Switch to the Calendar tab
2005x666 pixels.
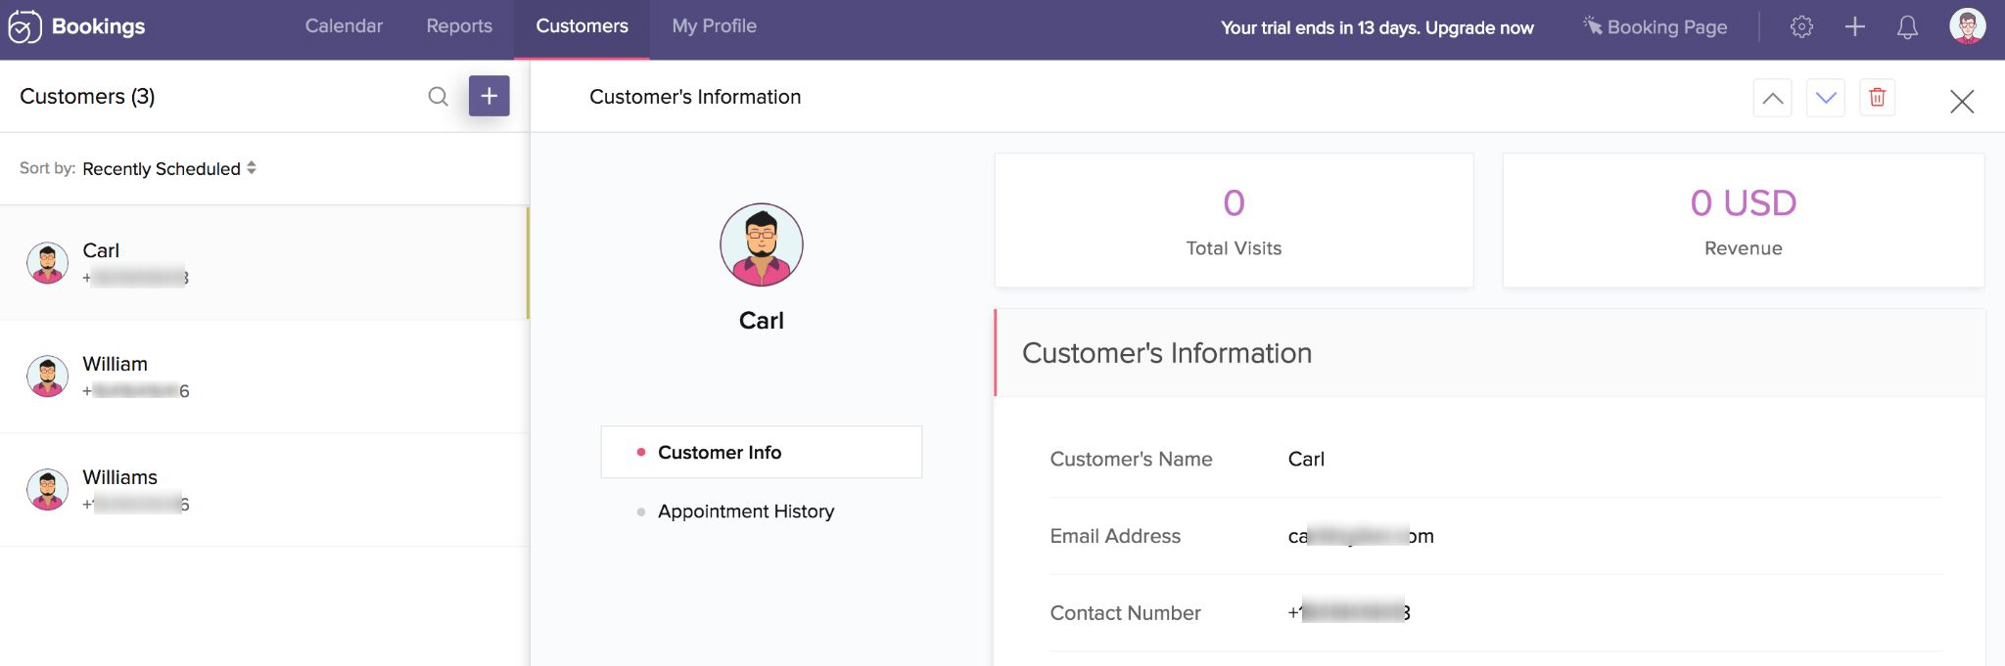point(344,26)
